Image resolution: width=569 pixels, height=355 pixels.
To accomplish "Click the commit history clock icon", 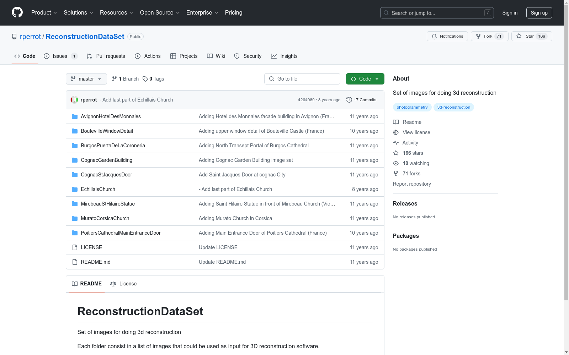I will click(x=349, y=100).
